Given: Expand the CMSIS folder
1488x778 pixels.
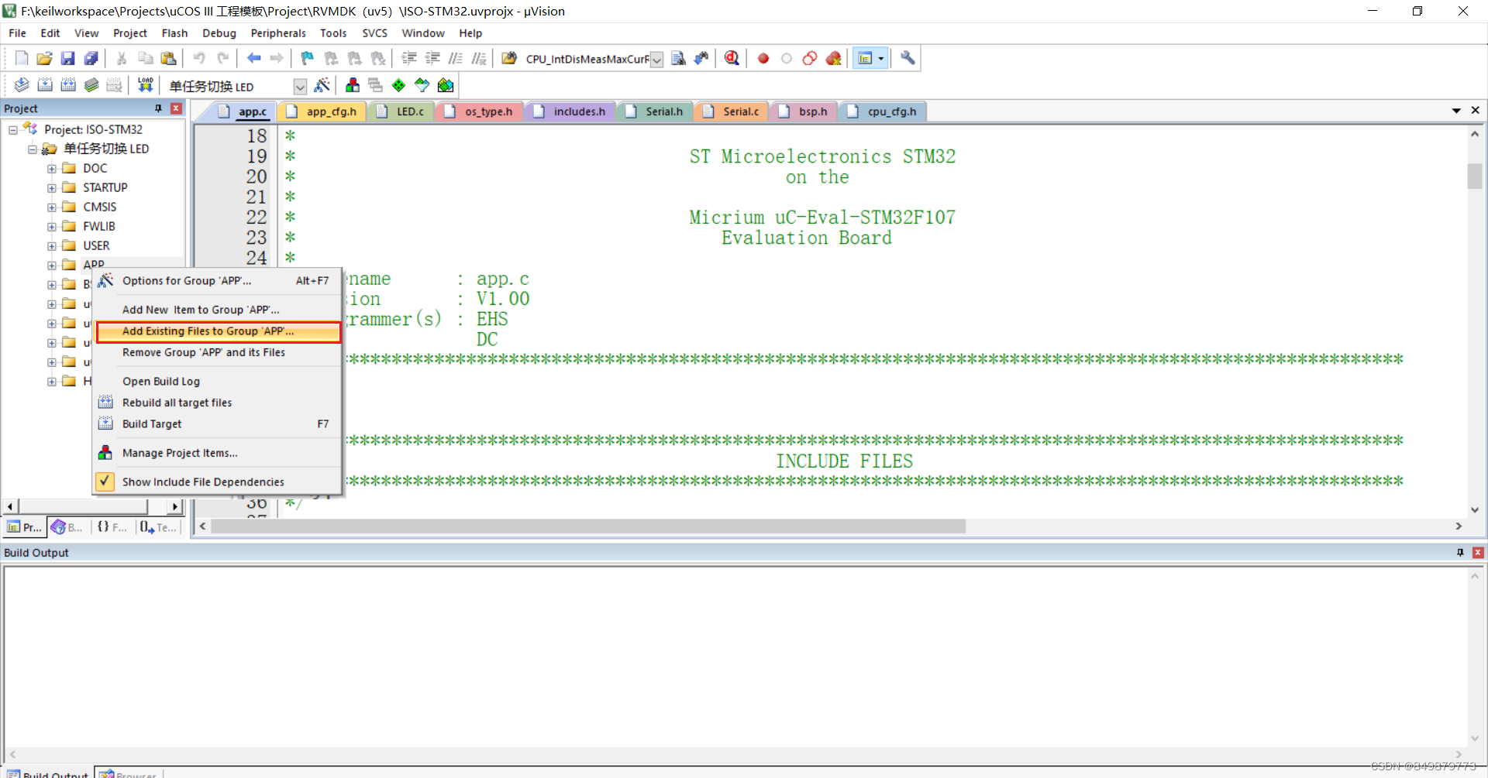Looking at the screenshot, I should point(51,207).
